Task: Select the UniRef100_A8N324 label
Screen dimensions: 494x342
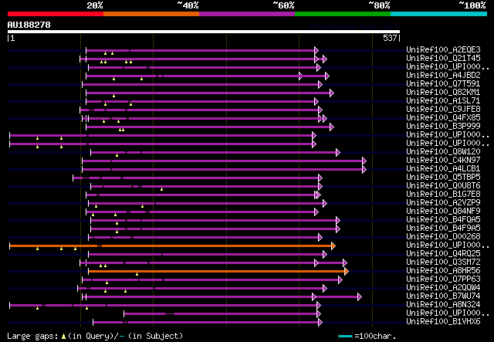Action: [443, 305]
